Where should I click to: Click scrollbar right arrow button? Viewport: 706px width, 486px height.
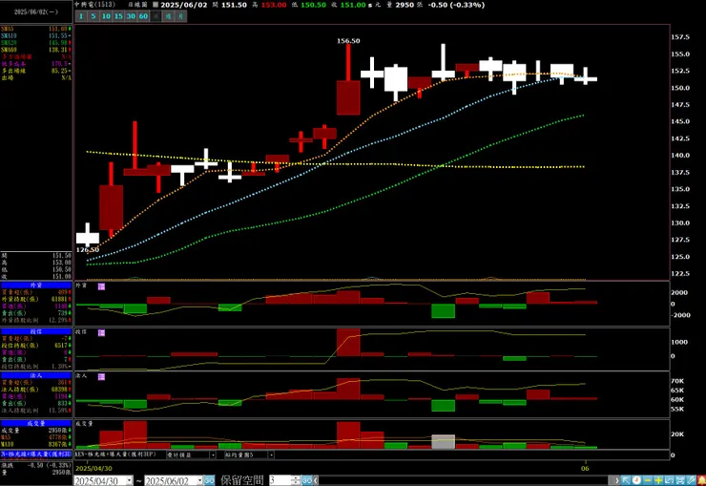pos(615,480)
